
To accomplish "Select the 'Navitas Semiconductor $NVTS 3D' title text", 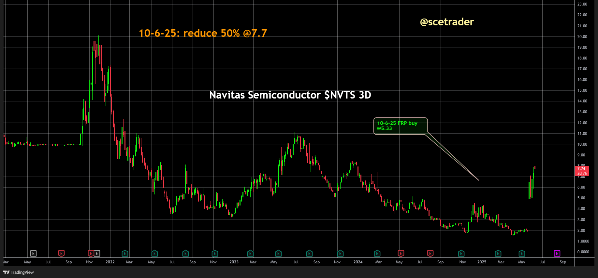I will [x=290, y=95].
